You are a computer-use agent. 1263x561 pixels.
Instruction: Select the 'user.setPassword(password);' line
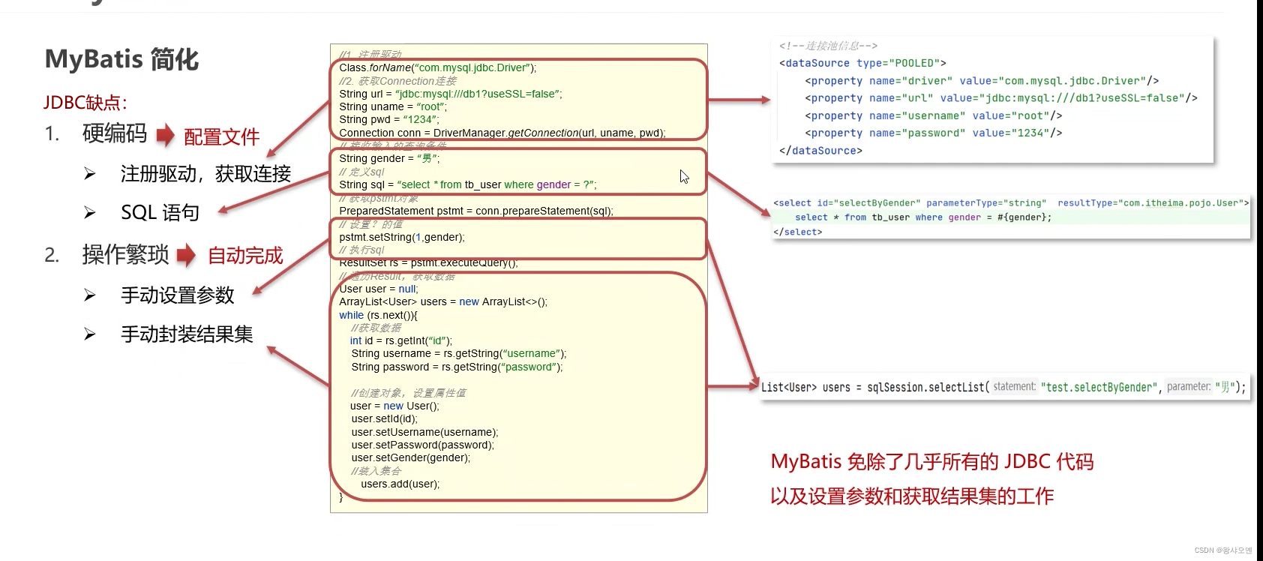coord(423,445)
